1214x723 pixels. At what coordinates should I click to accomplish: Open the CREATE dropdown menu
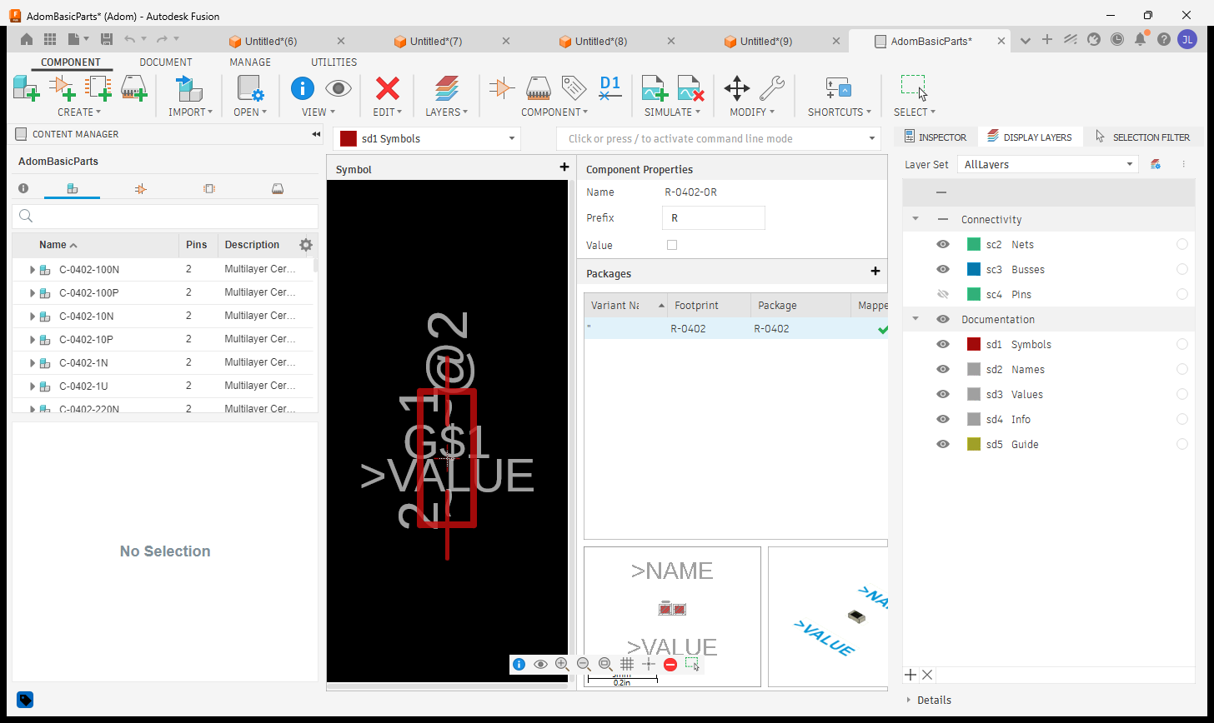pos(79,112)
